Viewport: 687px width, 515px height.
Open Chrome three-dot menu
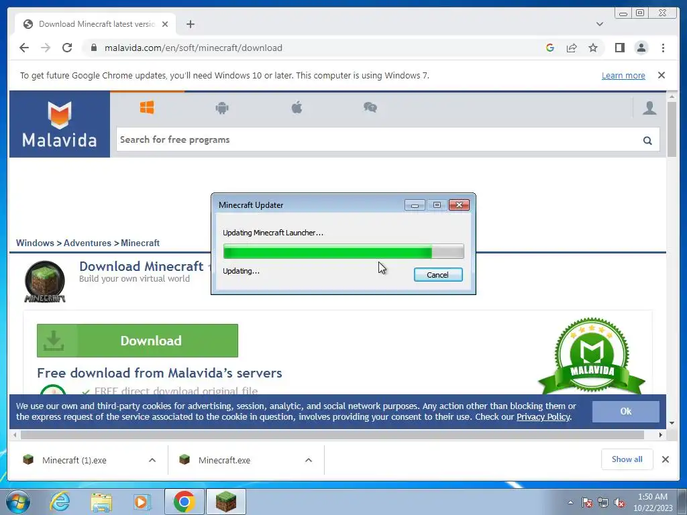coord(663,48)
